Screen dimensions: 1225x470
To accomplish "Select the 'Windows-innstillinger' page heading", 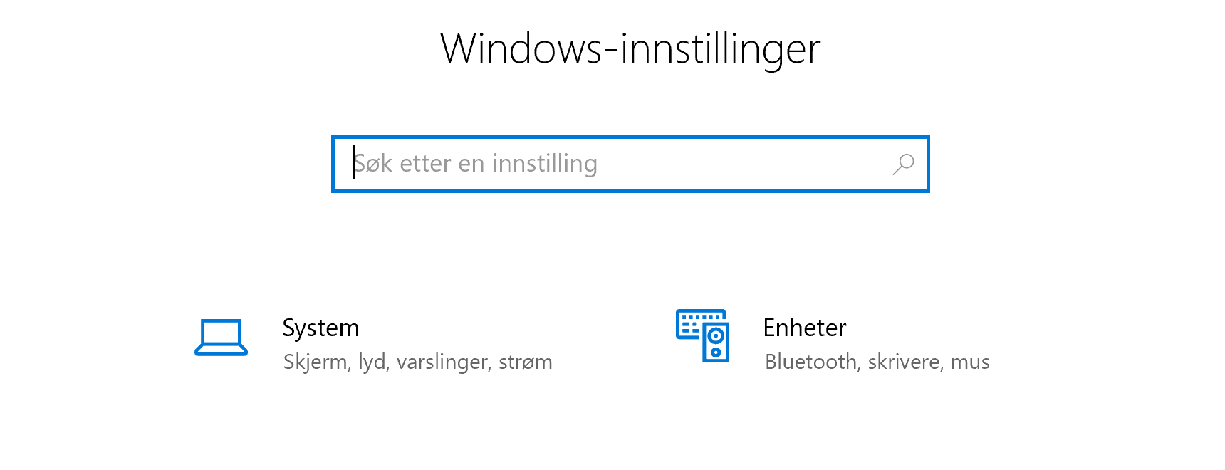I will [630, 48].
